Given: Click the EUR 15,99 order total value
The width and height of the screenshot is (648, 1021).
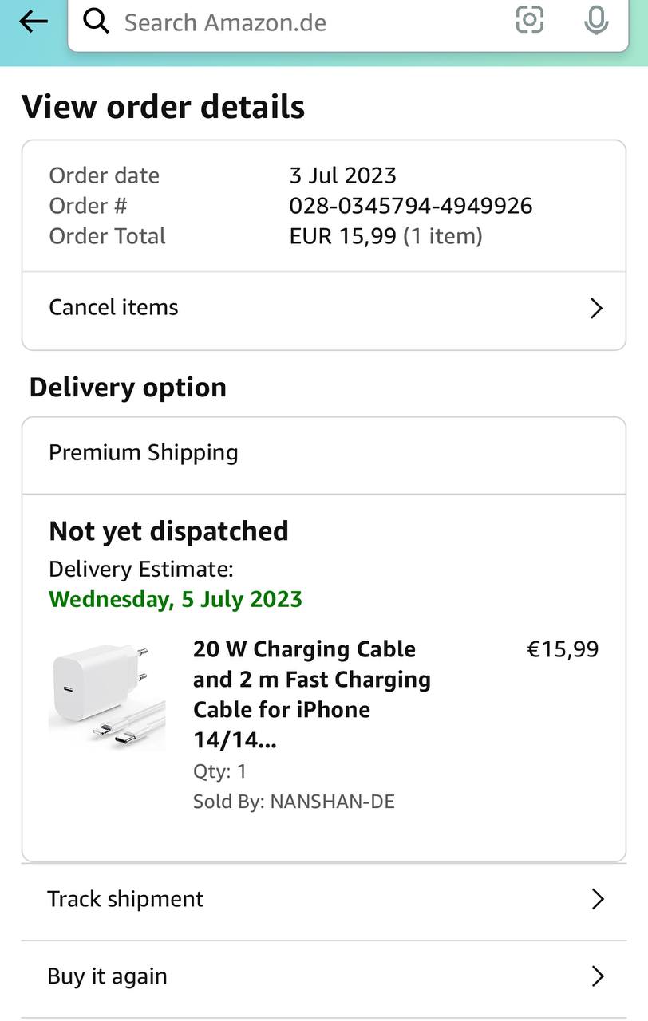Looking at the screenshot, I should click(x=342, y=236).
